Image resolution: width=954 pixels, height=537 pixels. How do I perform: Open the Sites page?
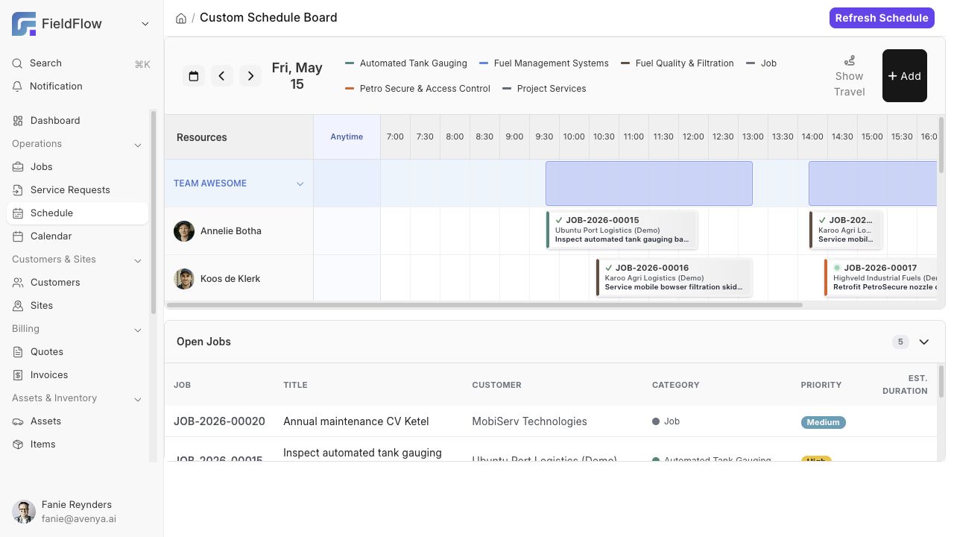click(x=78, y=306)
